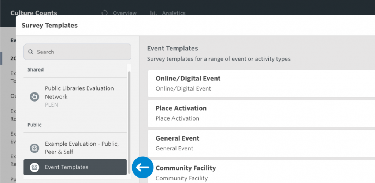This screenshot has height=183, width=375.
Task: Click the Example Evaluation storefront icon
Action: click(x=34, y=148)
